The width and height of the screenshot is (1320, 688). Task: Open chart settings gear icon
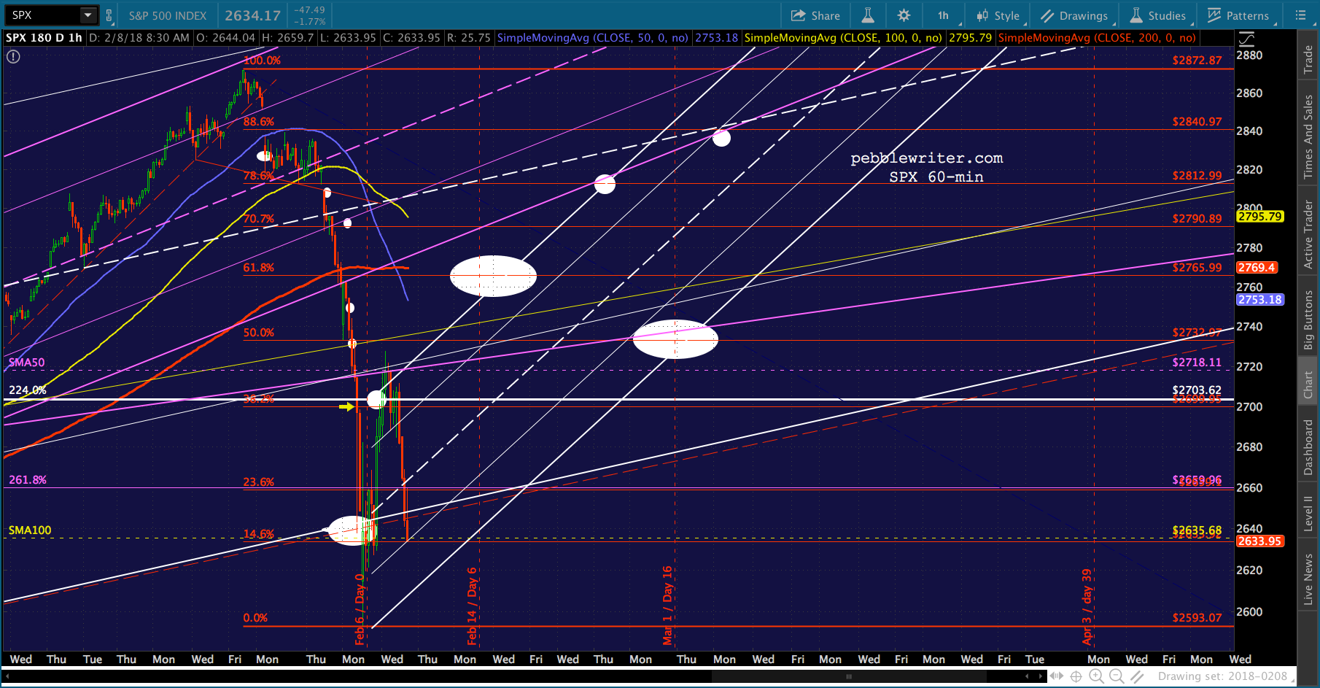904,15
